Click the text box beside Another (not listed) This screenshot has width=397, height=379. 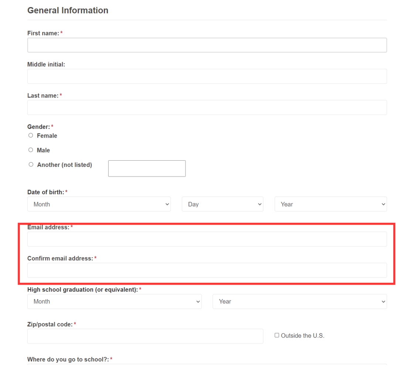point(147,168)
